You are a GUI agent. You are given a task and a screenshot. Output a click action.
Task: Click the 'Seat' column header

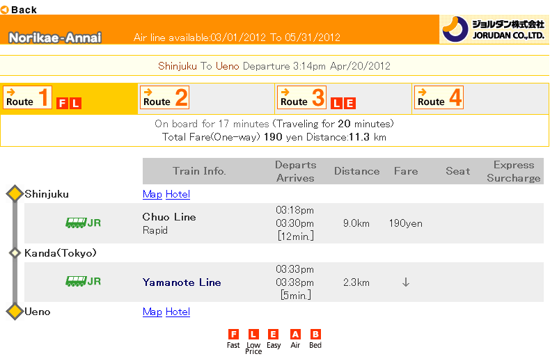coord(457,171)
